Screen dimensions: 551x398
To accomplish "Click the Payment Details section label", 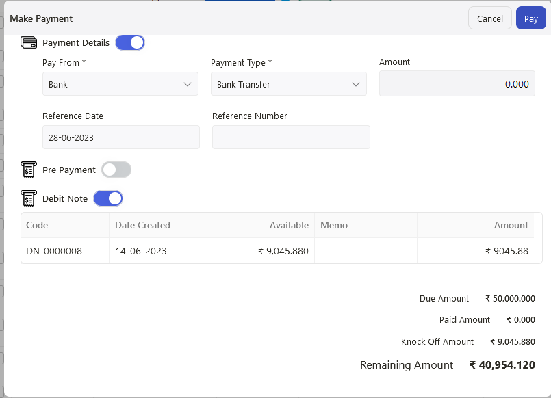I will (76, 43).
